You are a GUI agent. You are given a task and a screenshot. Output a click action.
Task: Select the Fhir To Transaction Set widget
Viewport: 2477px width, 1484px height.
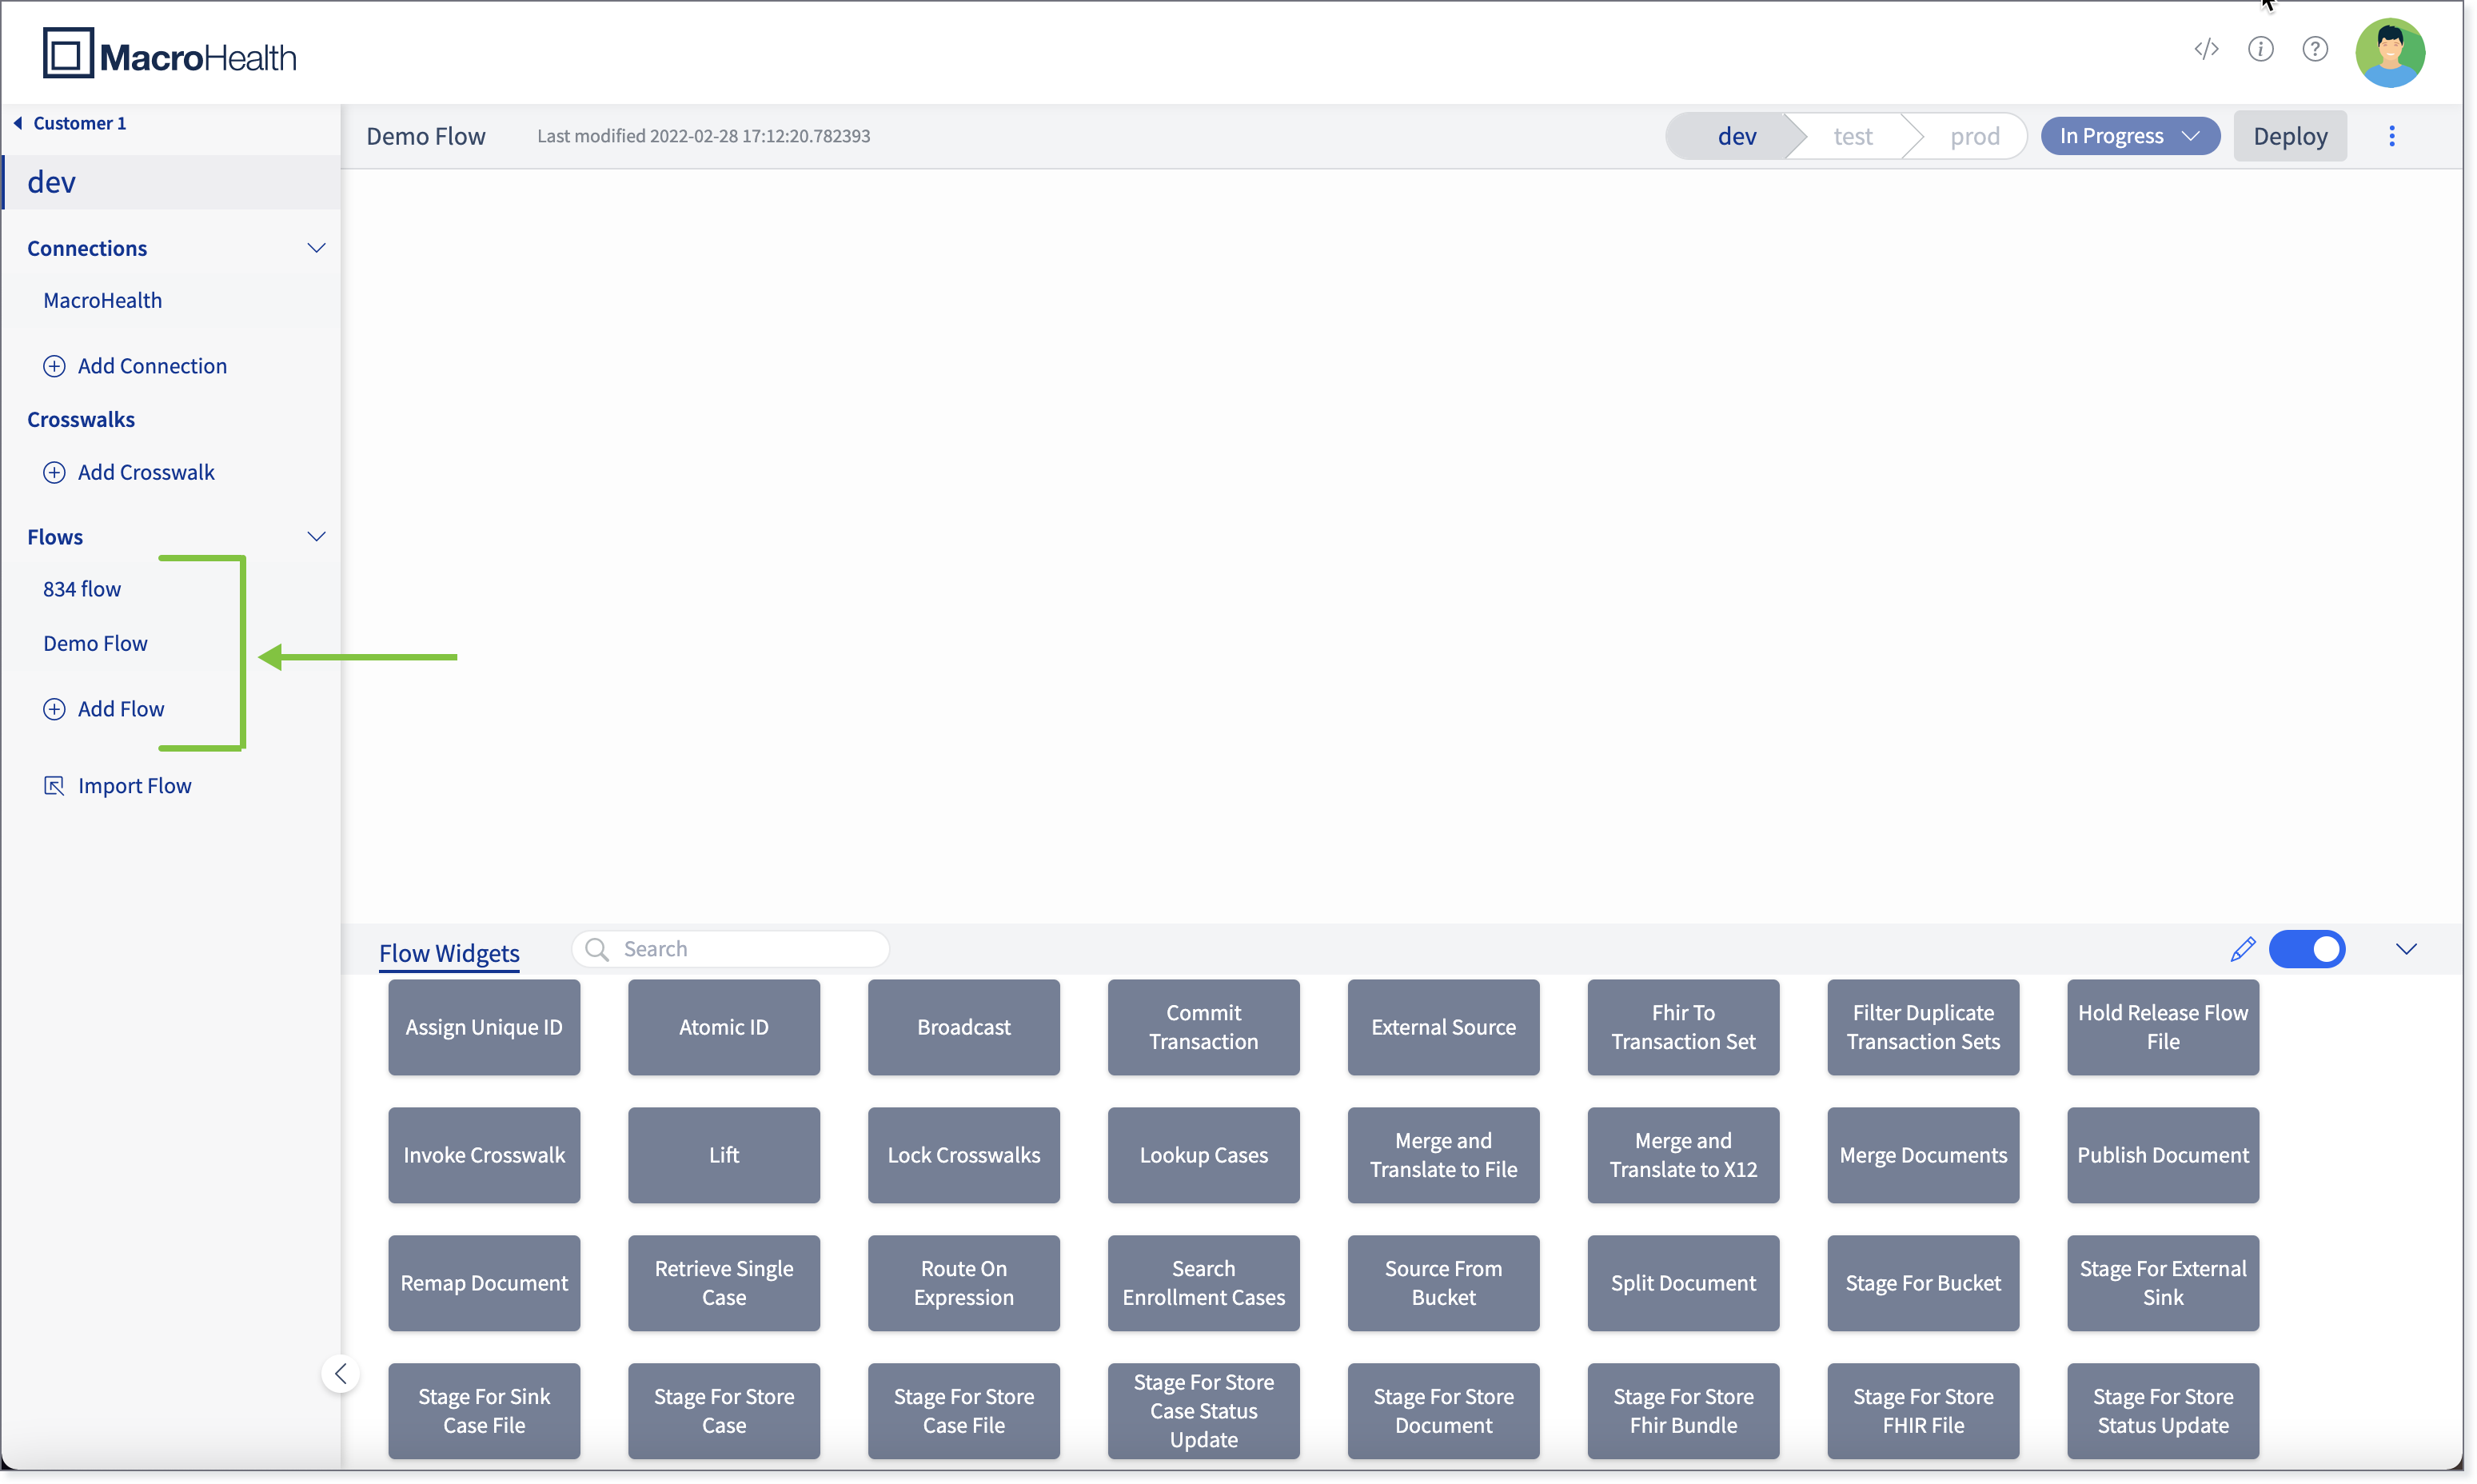(x=1684, y=1027)
